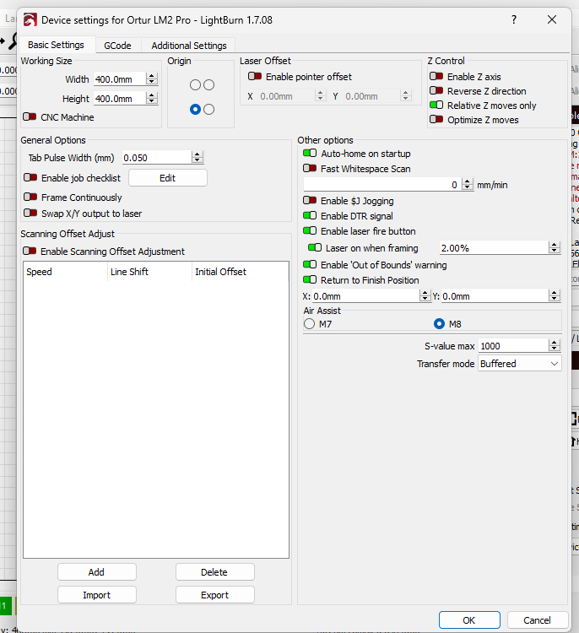This screenshot has width=579, height=633.
Task: Click the Fast Whitespace mm/min stepper arrows
Action: [467, 185]
